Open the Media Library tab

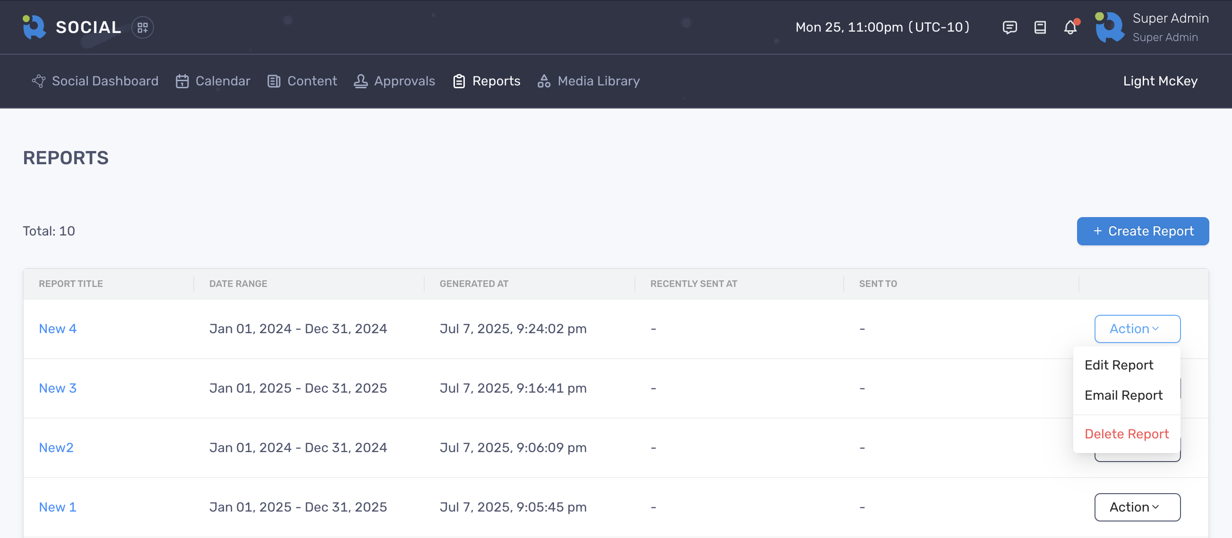click(589, 81)
